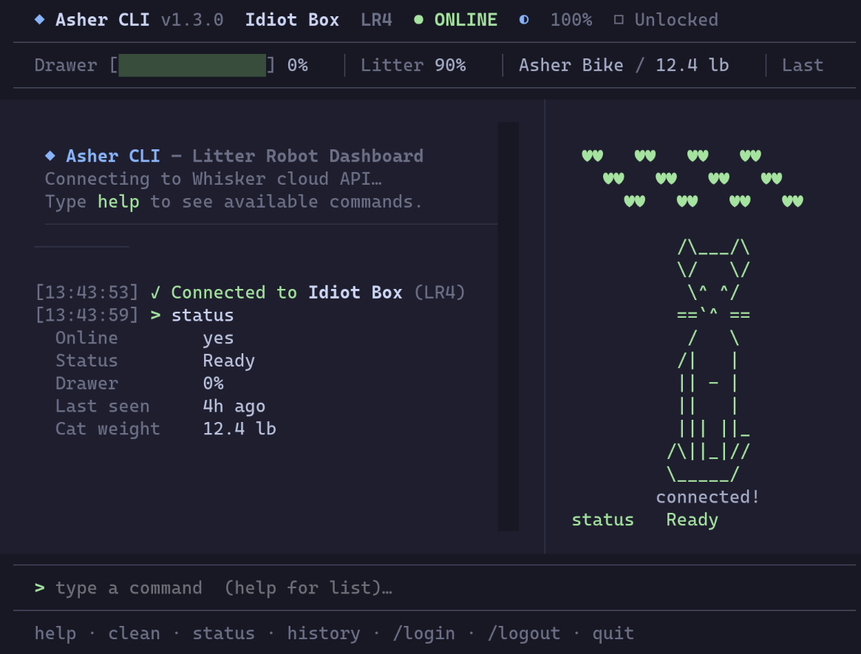Image resolution: width=861 pixels, height=654 pixels.
Task: Click the Connected to Idiot Box log message
Action: click(318, 292)
